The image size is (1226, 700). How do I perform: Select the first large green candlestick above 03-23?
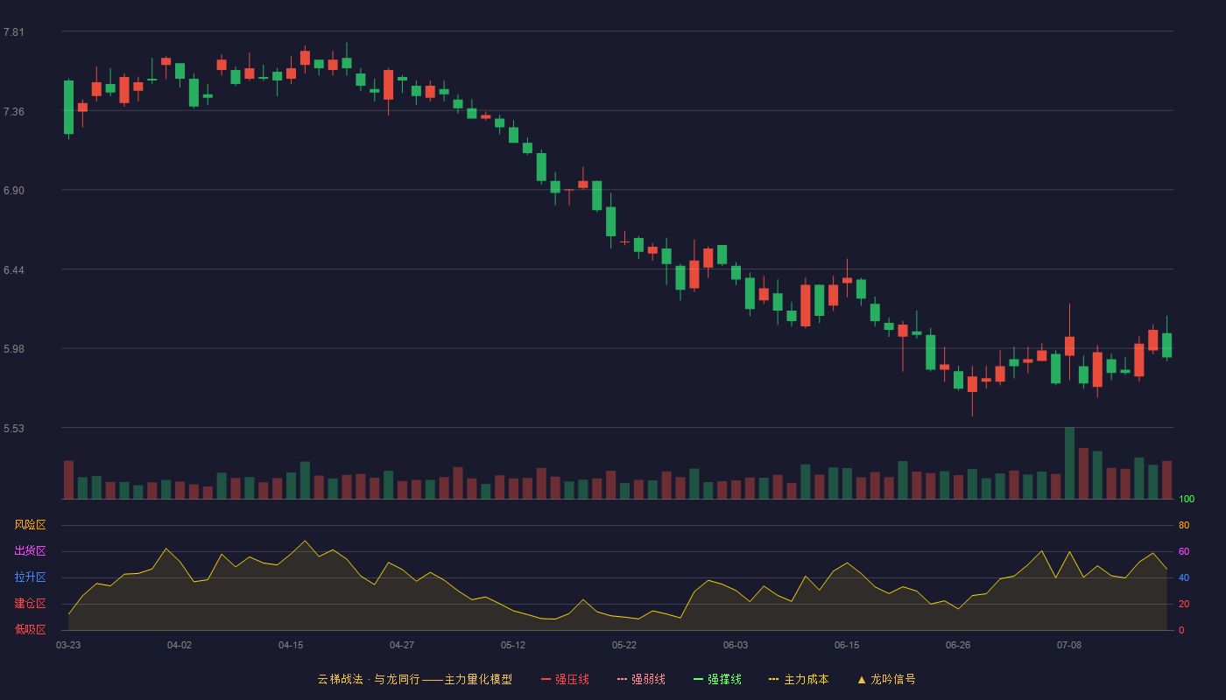click(x=68, y=108)
